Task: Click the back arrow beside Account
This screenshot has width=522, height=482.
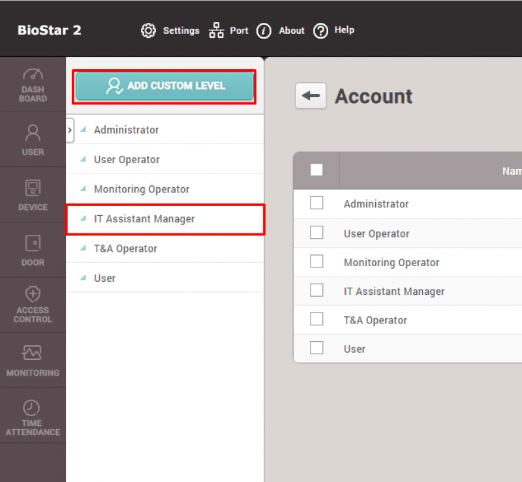Action: pyautogui.click(x=311, y=97)
